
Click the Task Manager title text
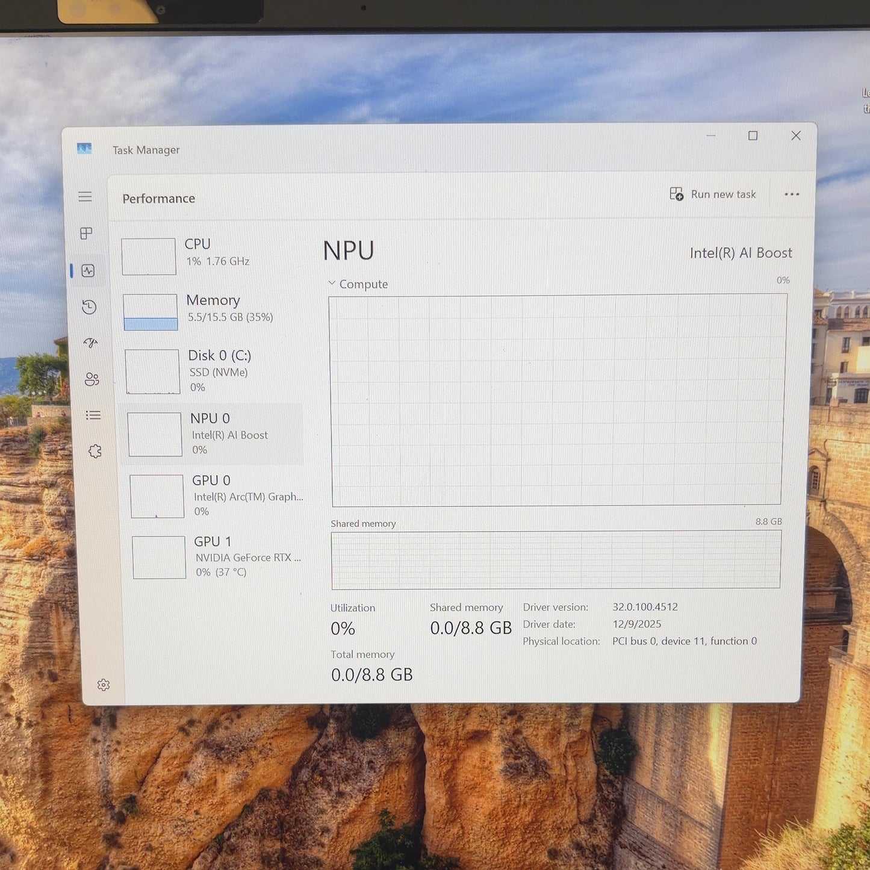146,150
